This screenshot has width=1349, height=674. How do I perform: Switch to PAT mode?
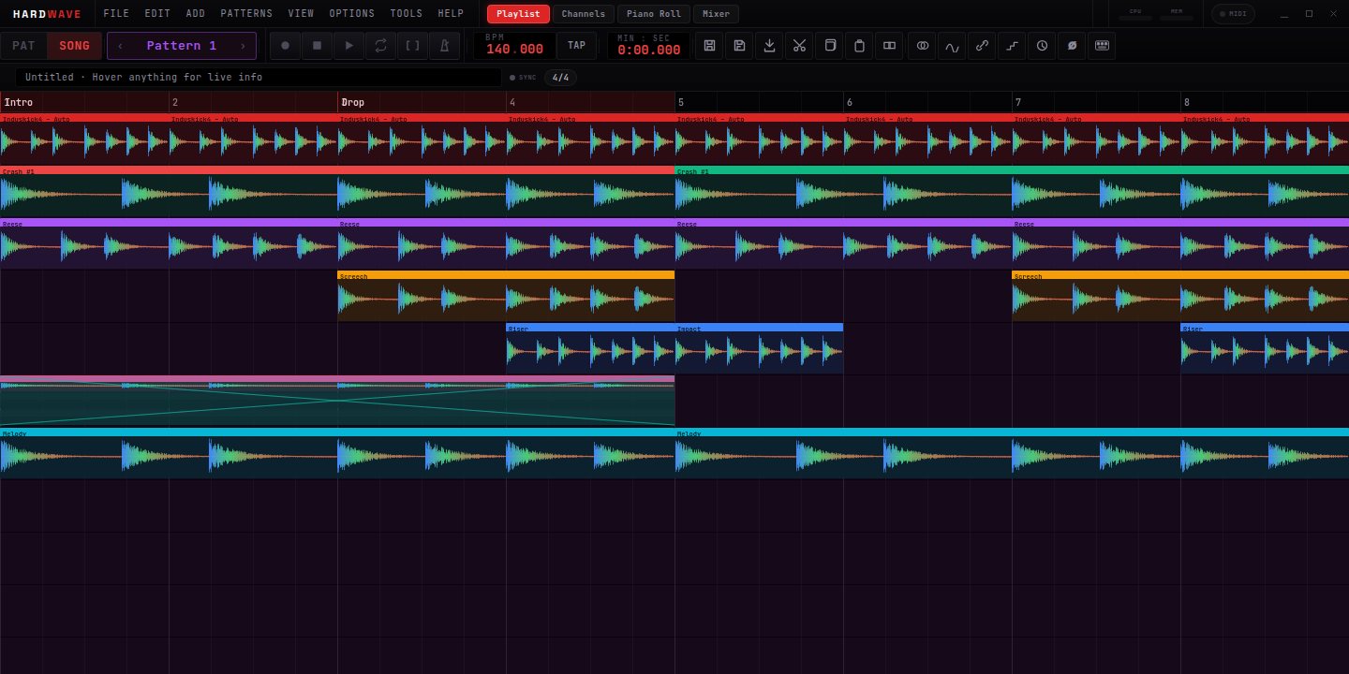(x=23, y=46)
